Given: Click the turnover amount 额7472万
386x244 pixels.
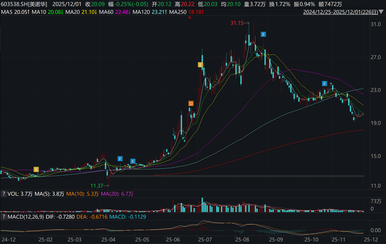Looking at the screenshot, I should pos(330,4).
